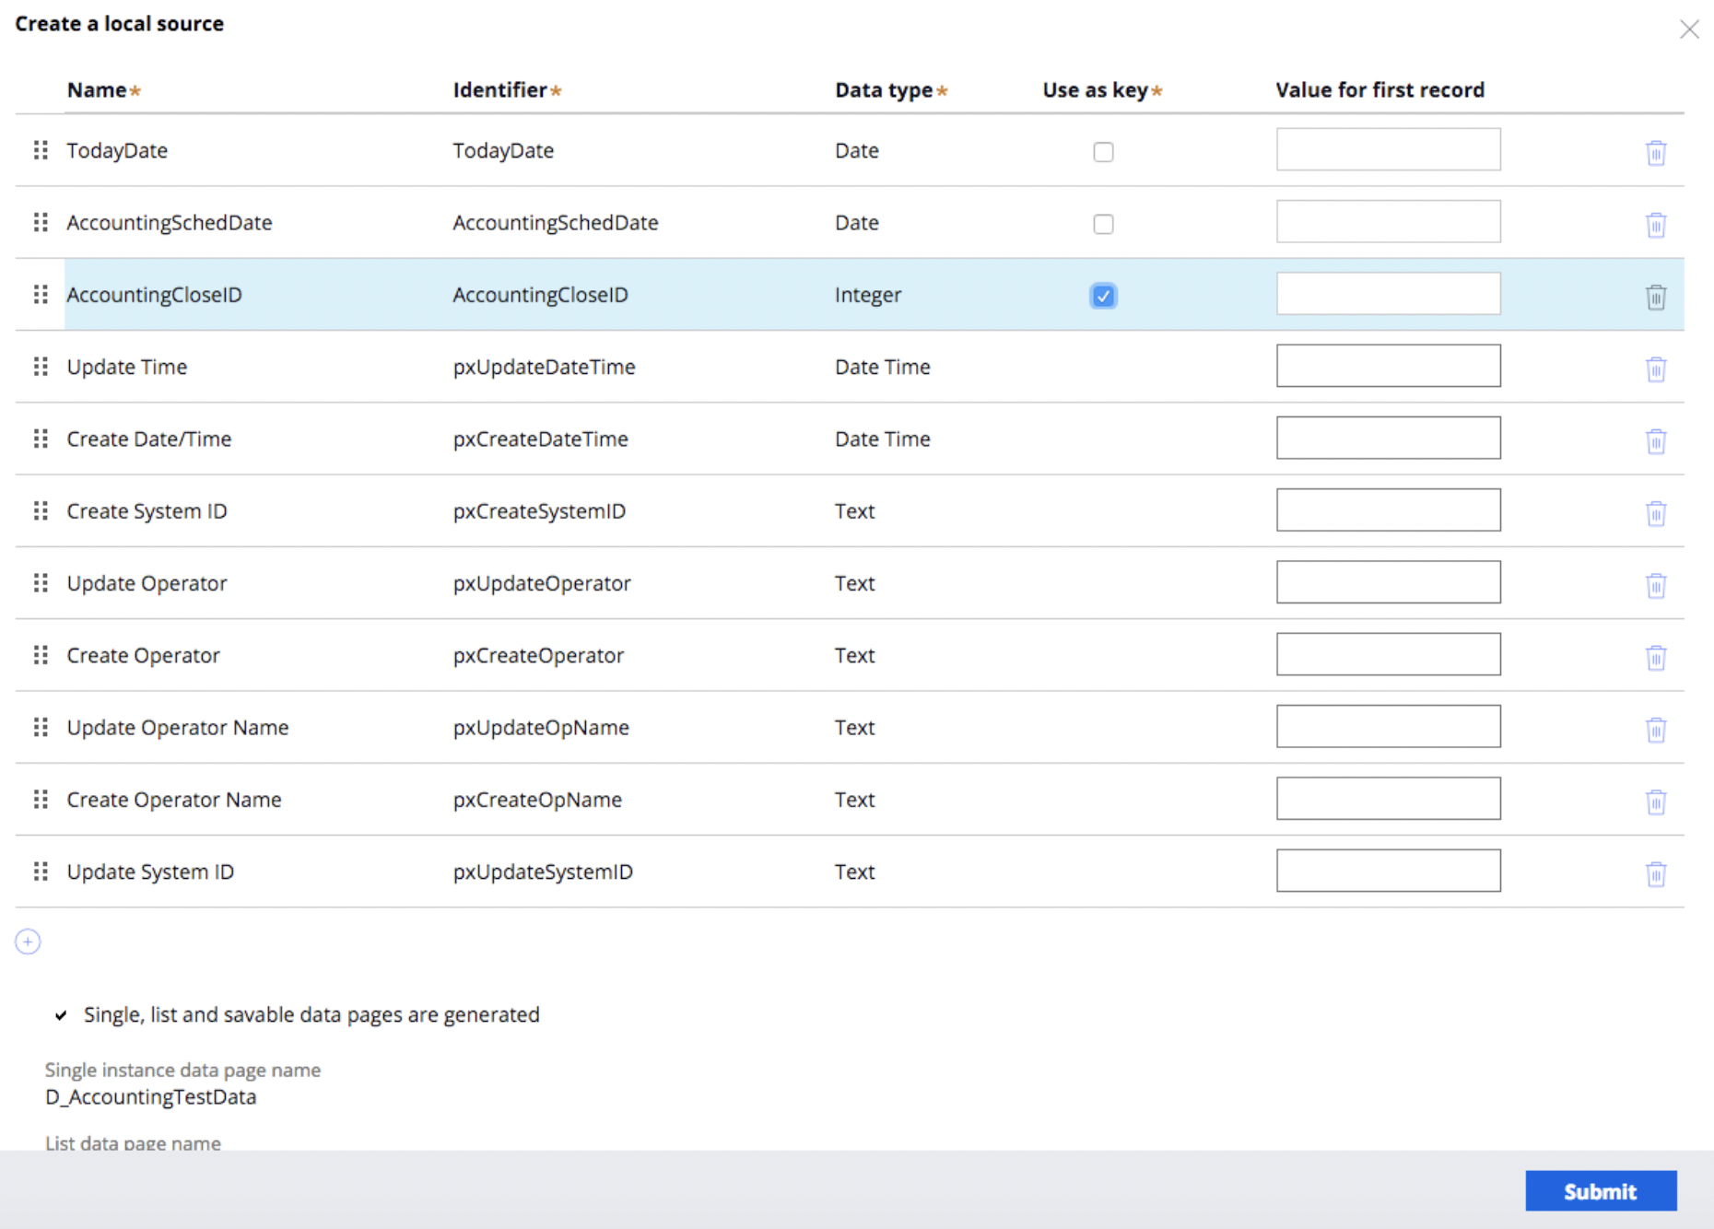Viewport: 1714px width, 1229px height.
Task: Delete the AccountingSchedDate row with trash icon
Action: [x=1656, y=224]
